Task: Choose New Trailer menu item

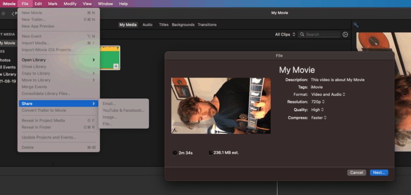Action: tap(59, 19)
